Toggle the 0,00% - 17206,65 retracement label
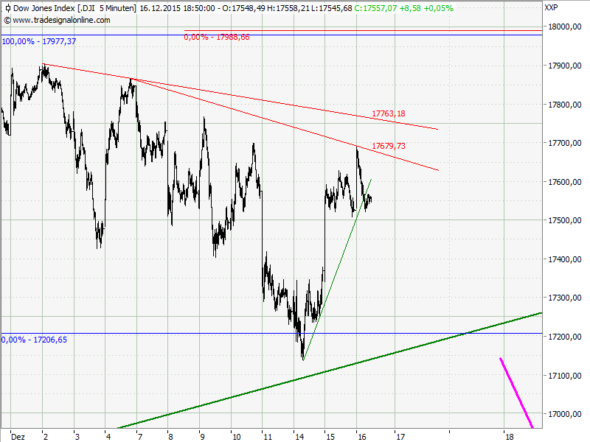The height and width of the screenshot is (442, 590). (32, 339)
